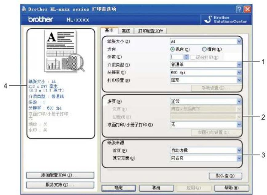This screenshot has height=195, width=267.
Task: Toggle the 逐份打印 collate checkbox
Action: tap(193, 57)
